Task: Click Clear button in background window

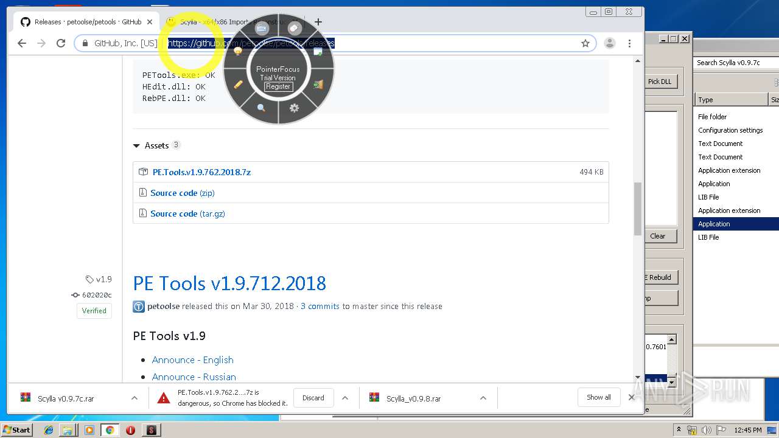Action: (660, 236)
